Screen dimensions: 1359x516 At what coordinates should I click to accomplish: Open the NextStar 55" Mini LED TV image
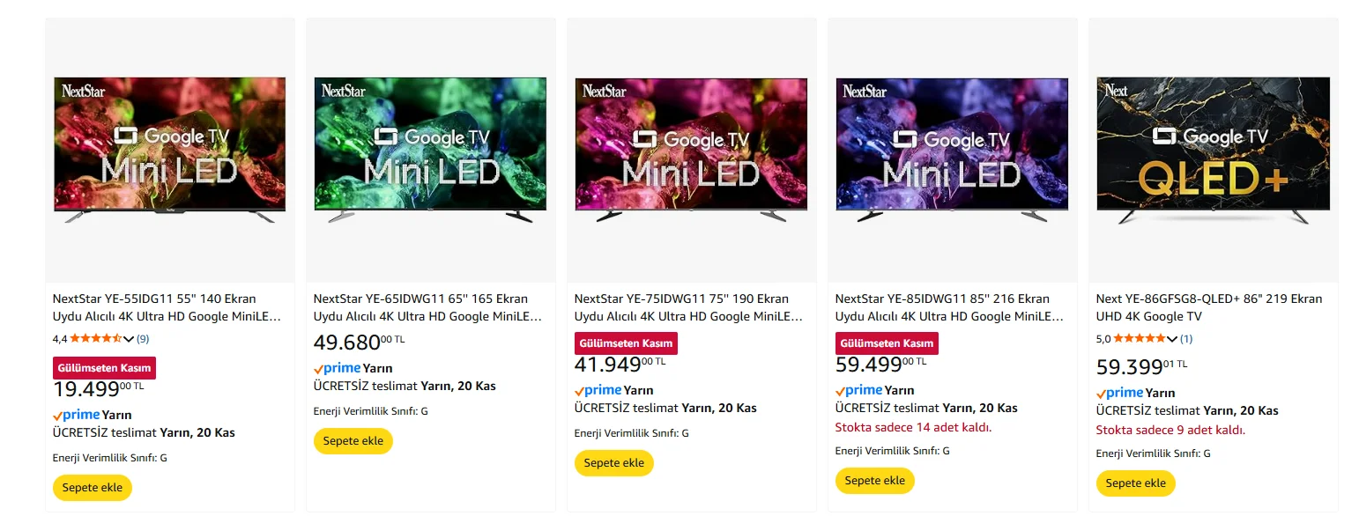click(x=170, y=150)
